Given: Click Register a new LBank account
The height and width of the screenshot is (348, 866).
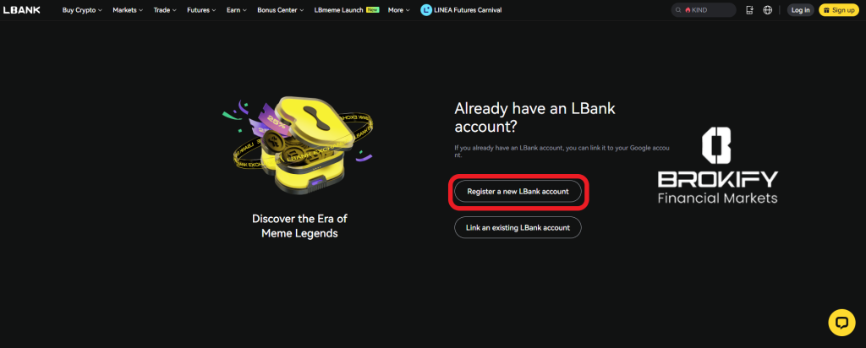Looking at the screenshot, I should click(x=518, y=192).
